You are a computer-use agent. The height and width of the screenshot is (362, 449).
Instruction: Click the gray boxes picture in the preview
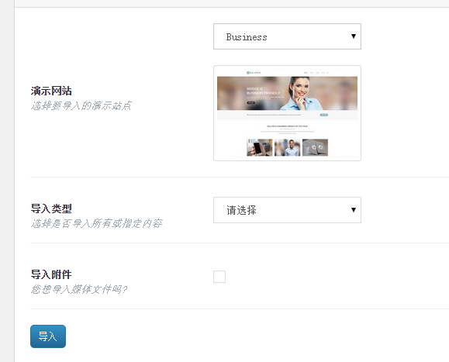[316, 147]
